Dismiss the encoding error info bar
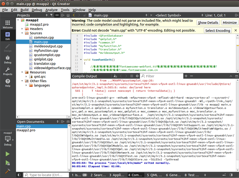 (235, 30)
